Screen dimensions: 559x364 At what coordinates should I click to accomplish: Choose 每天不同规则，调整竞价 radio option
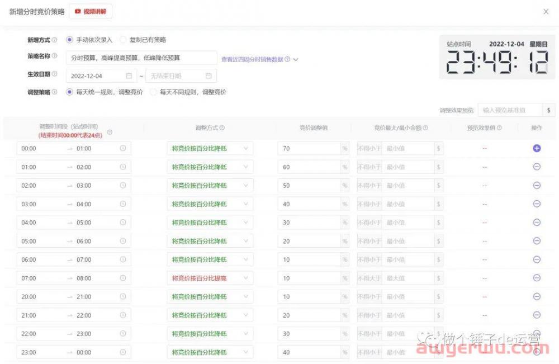tap(153, 92)
